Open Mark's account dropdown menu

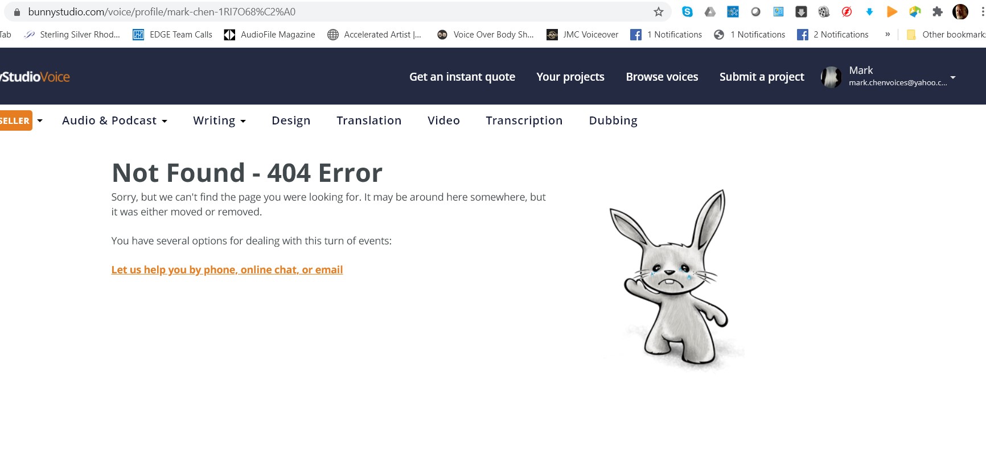pos(952,77)
